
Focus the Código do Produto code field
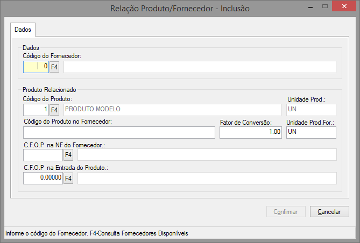36,110
